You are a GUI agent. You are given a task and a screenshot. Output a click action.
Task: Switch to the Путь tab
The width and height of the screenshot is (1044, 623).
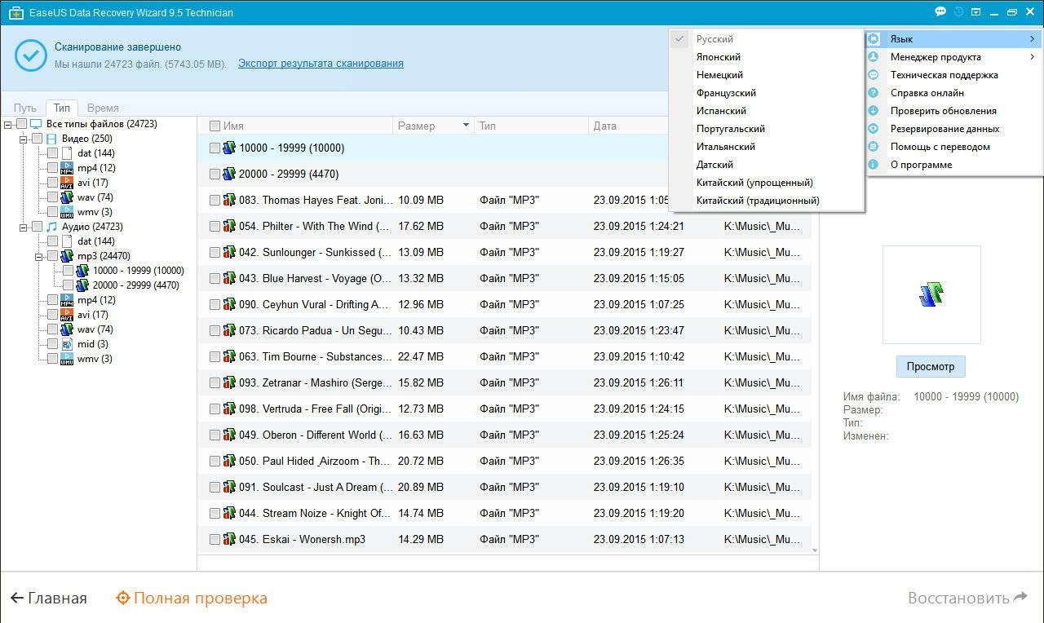click(25, 108)
